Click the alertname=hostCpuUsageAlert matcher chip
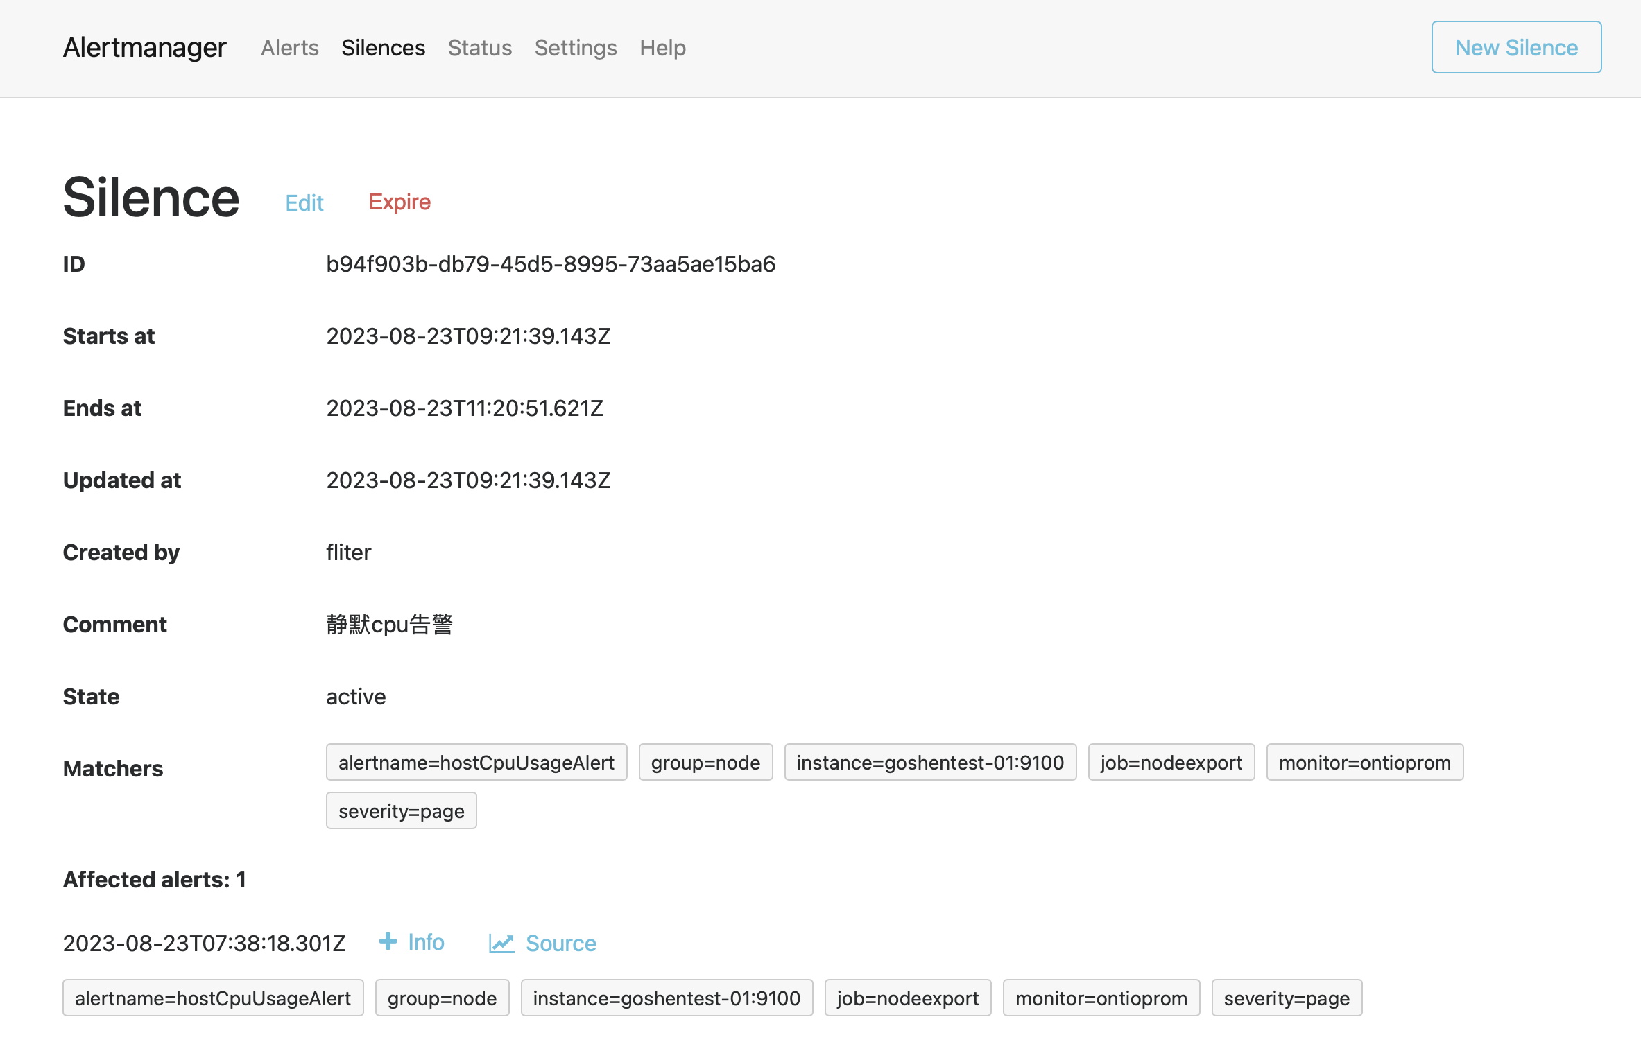The width and height of the screenshot is (1641, 1051). 476,763
